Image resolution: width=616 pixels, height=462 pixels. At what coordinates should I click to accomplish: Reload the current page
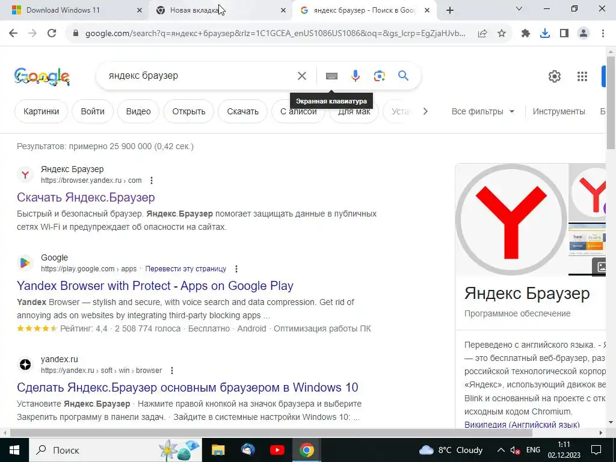pyautogui.click(x=52, y=34)
